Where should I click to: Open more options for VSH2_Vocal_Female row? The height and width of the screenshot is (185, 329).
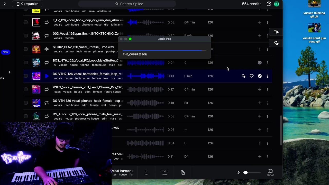coord(268,89)
